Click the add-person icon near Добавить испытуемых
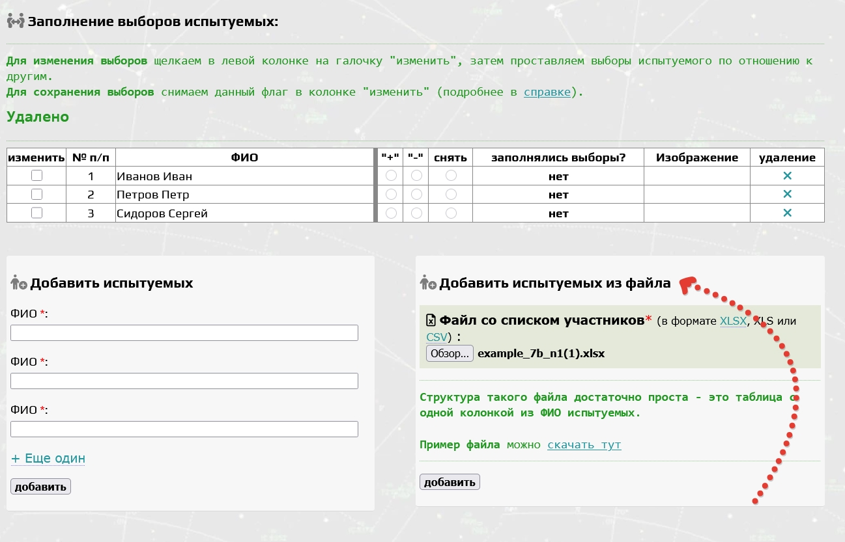This screenshot has width=845, height=542. pyautogui.click(x=19, y=282)
